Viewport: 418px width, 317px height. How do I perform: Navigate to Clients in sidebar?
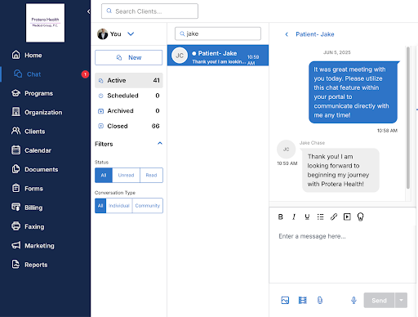pyautogui.click(x=28, y=132)
